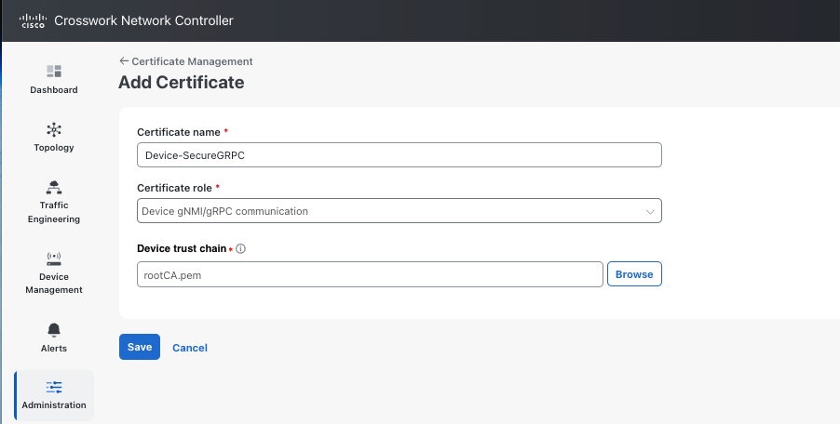
Task: Open the Administration sliders icon
Action: pos(54,387)
